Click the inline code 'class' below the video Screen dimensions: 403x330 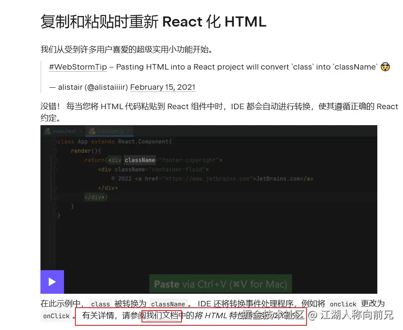[x=100, y=304]
